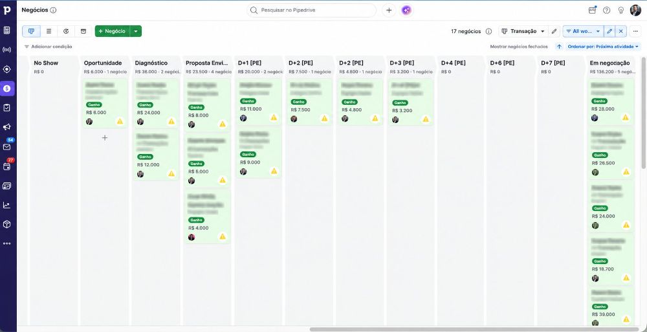Select the No Show stage header

[x=46, y=63]
